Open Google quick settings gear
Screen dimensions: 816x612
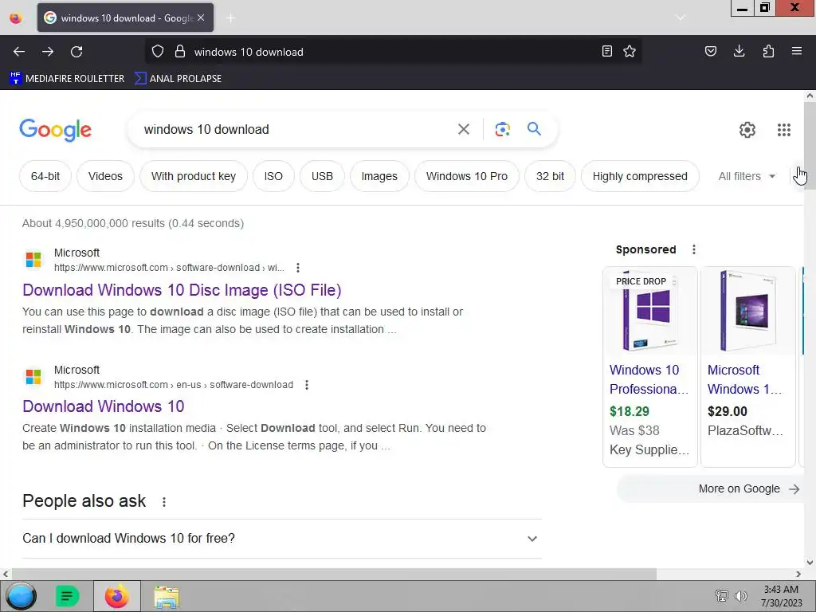pos(747,130)
